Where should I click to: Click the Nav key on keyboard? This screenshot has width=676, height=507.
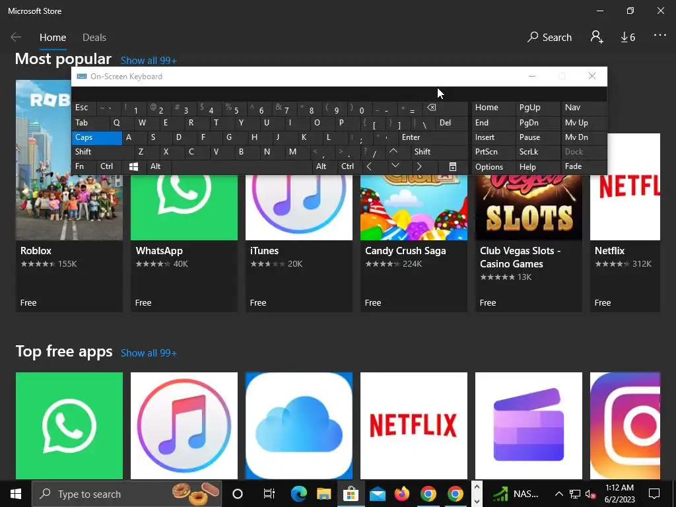pyautogui.click(x=584, y=108)
